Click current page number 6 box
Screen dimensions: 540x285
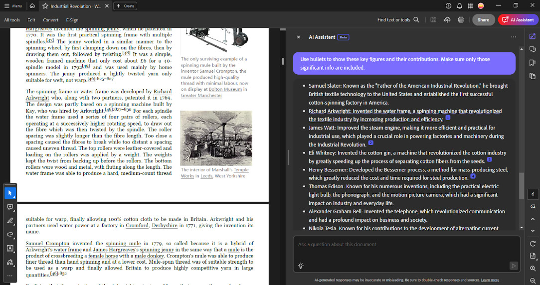pos(533,194)
